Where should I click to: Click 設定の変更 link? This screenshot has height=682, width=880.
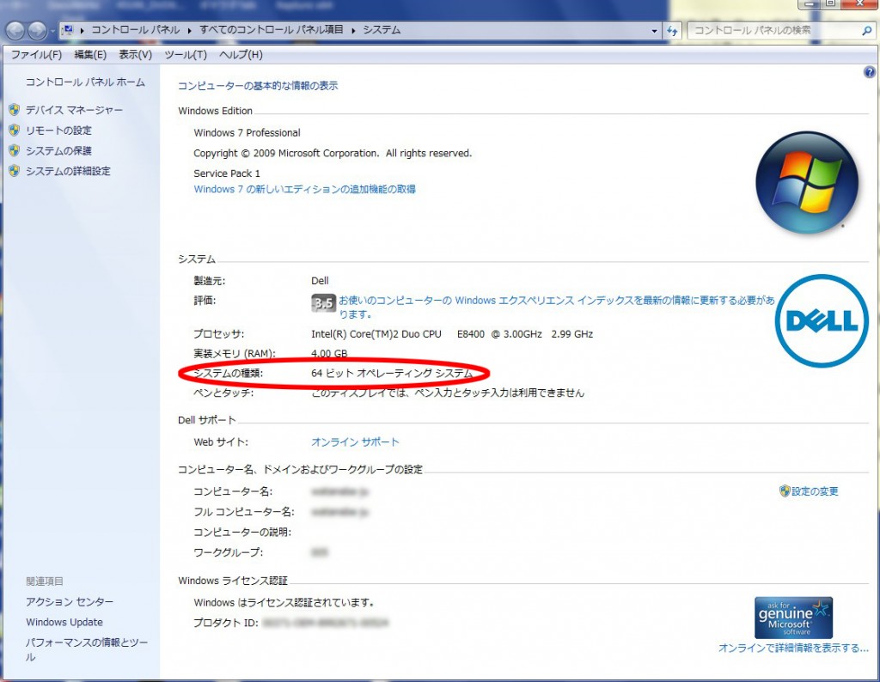(815, 491)
